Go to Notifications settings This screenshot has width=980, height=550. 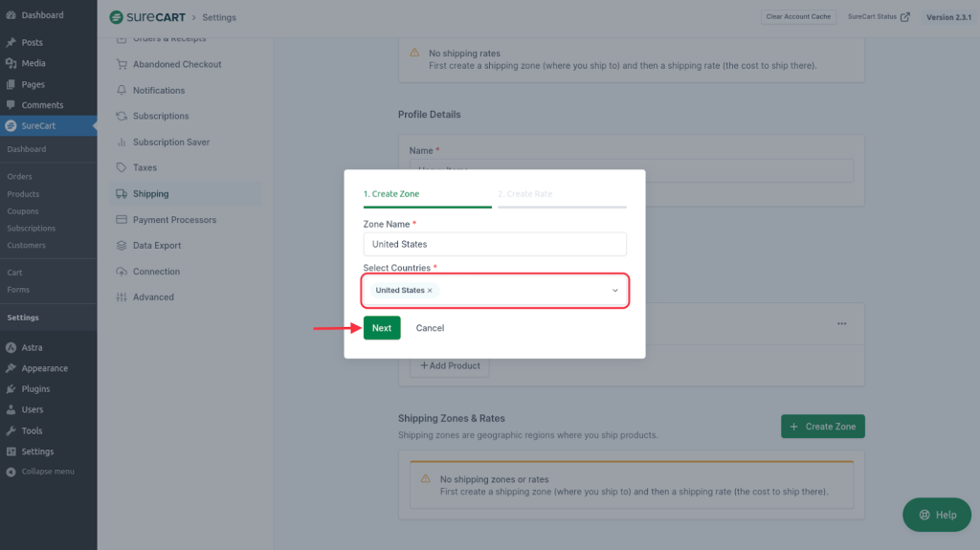[159, 90]
